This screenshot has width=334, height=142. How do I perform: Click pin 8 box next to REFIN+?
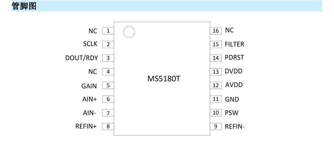point(108,126)
